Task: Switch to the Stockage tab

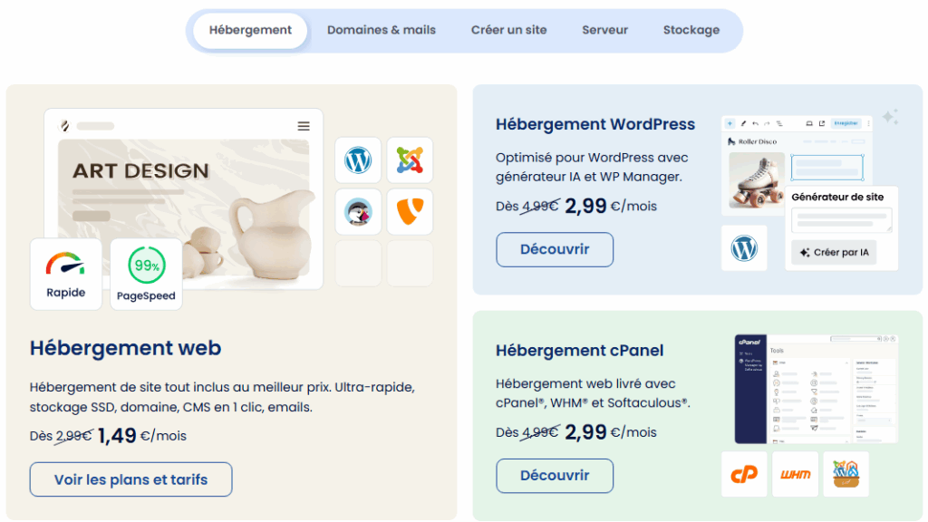Action: tap(691, 30)
